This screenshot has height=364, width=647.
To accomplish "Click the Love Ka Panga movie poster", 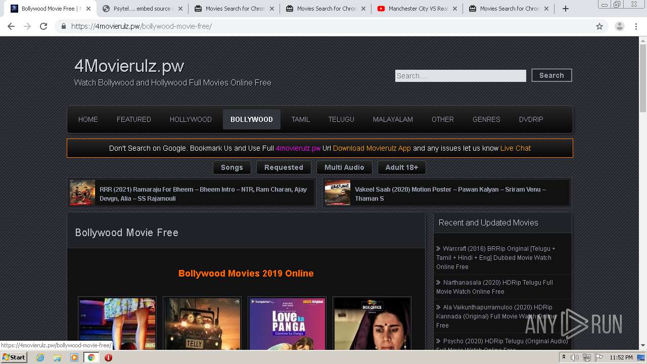I will click(x=287, y=324).
